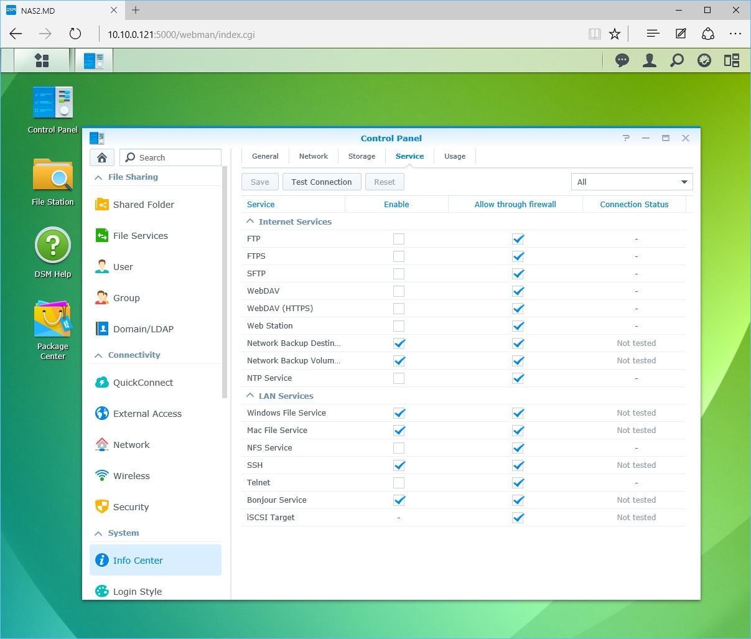Open DSM notifications speech bubble icon

click(622, 60)
